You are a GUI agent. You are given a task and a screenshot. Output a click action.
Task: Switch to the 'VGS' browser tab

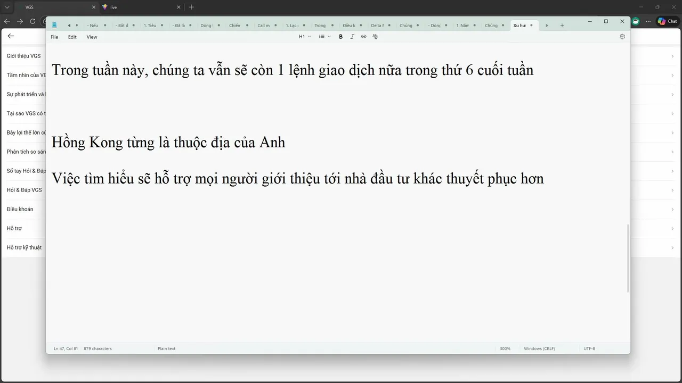tap(56, 7)
